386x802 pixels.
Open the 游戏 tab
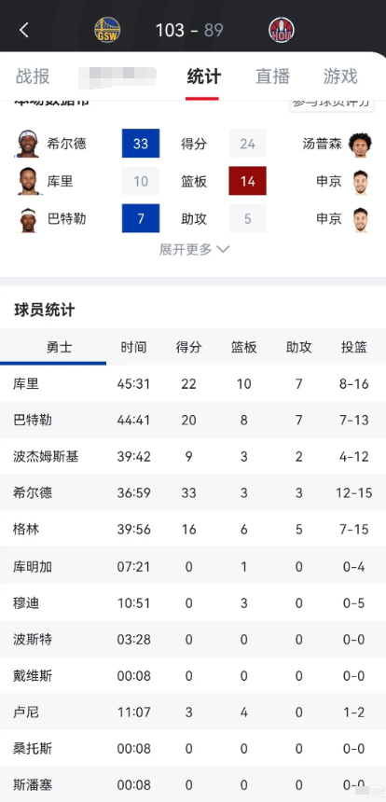340,76
